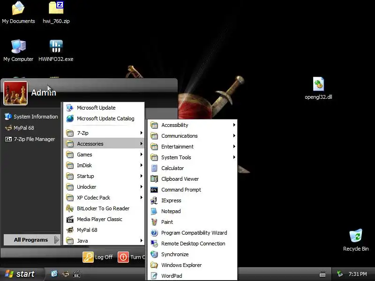Screen dimensions: 375x281
Task: Click MyPal quick launch taskbar icon
Action: 66,274
